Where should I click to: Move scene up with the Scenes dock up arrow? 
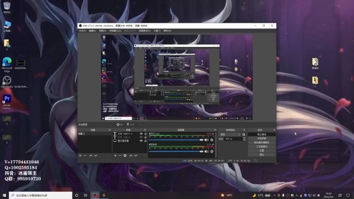click(x=91, y=156)
